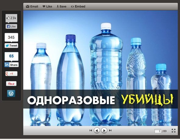The width and height of the screenshot is (180, 140).
Task: Click the slide number input field
Action: pos(158,131)
